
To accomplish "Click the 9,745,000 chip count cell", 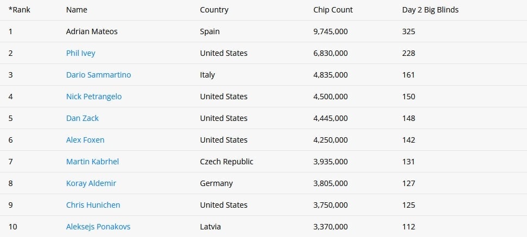I will click(331, 31).
